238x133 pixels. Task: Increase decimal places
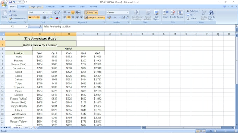124,17
